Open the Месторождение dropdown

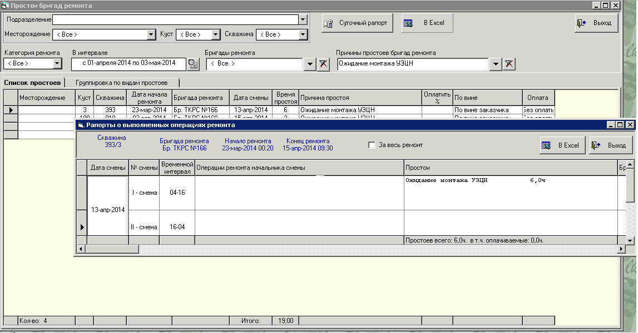click(x=151, y=34)
